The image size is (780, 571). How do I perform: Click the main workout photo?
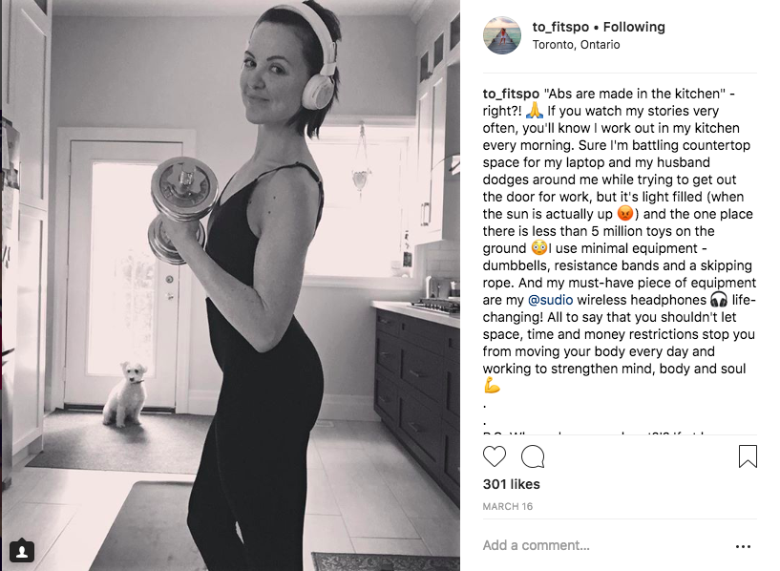(x=230, y=285)
